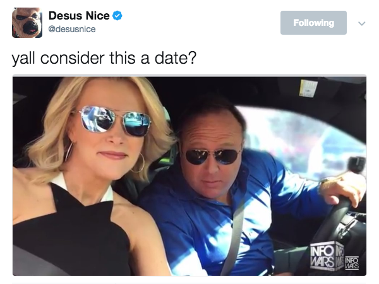The image size is (379, 284).
Task: Visit the @desusnice handle link
Action: (72, 29)
